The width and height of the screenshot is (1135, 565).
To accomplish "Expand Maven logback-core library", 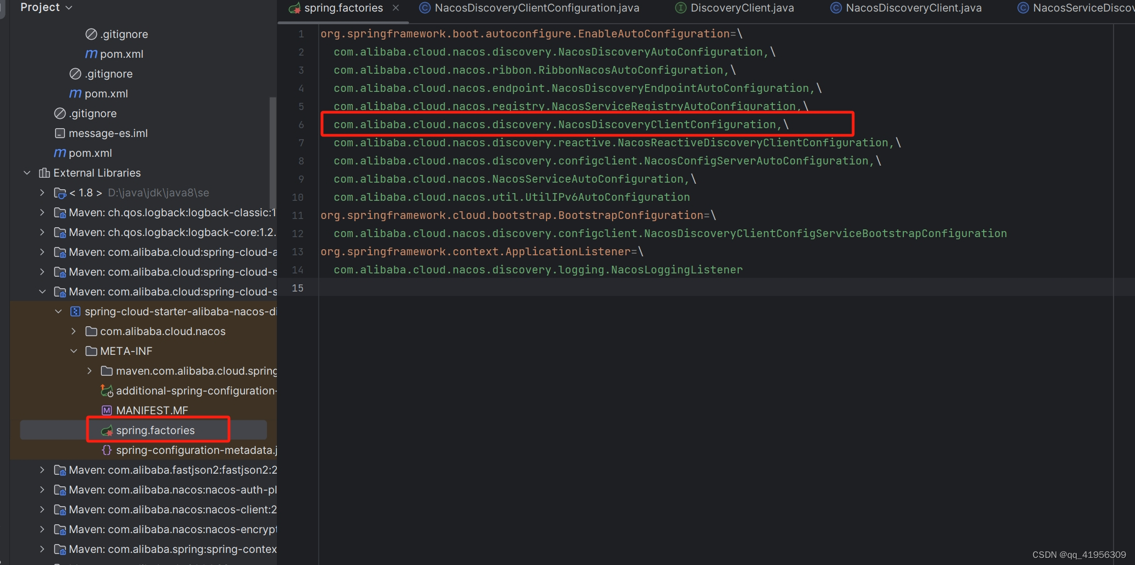I will coord(42,232).
